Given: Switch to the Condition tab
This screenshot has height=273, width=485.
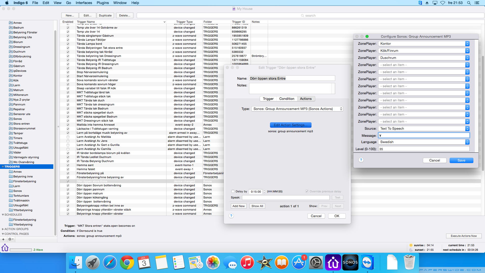Looking at the screenshot, I should (287, 99).
